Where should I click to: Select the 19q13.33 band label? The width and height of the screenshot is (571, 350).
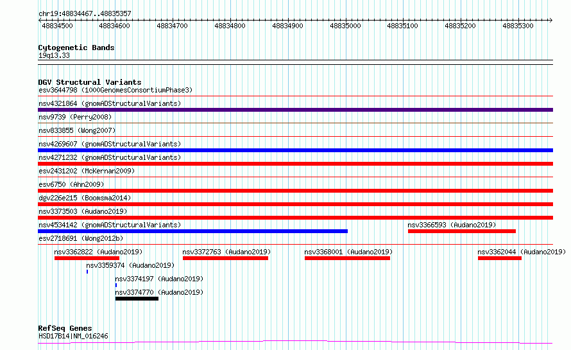[54, 55]
